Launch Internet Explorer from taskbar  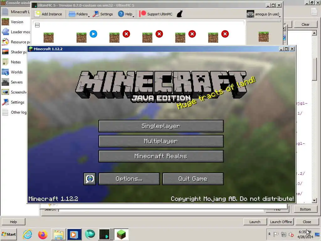pos(28,234)
